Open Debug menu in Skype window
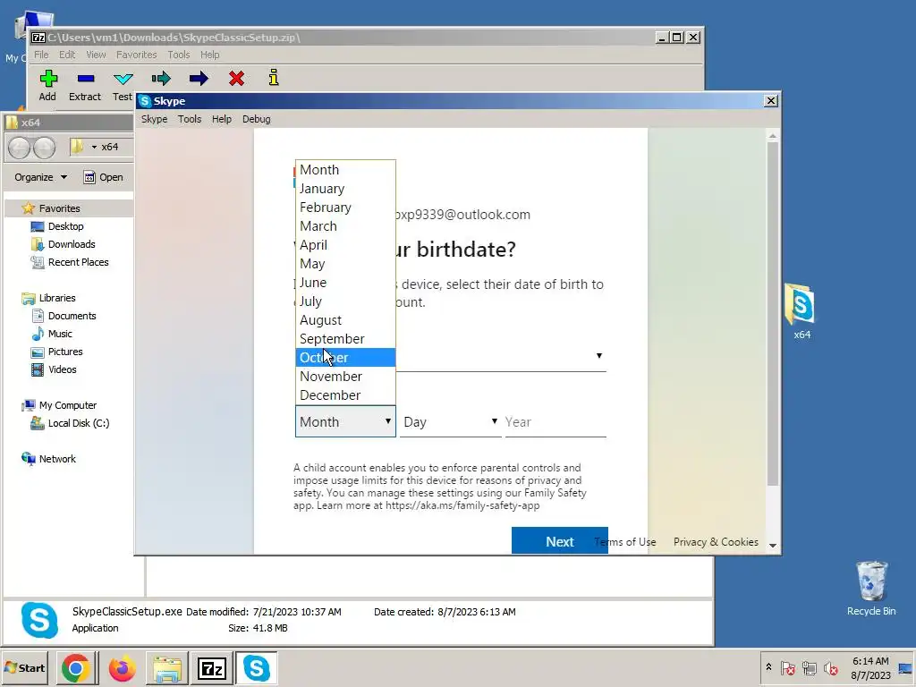The image size is (916, 687). pos(256,119)
